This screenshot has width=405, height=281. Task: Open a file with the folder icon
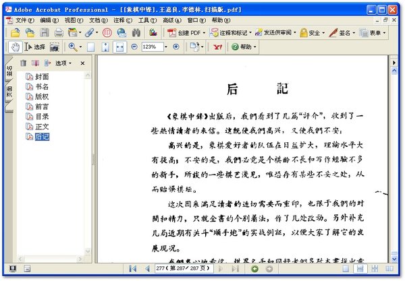pos(16,32)
